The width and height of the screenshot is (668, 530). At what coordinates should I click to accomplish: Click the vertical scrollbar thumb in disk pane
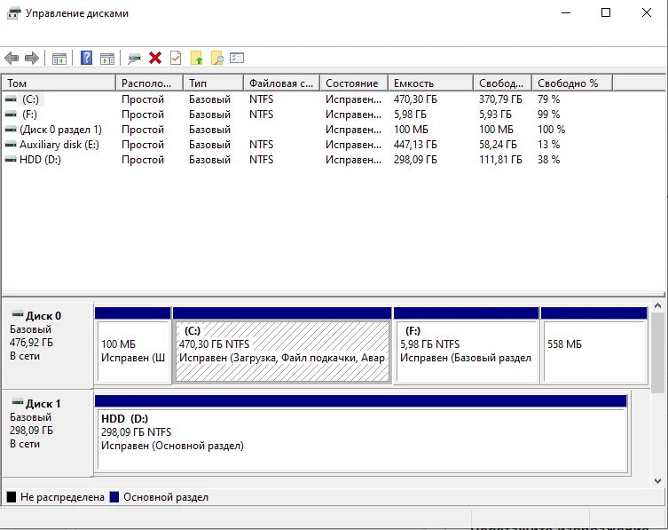657,353
